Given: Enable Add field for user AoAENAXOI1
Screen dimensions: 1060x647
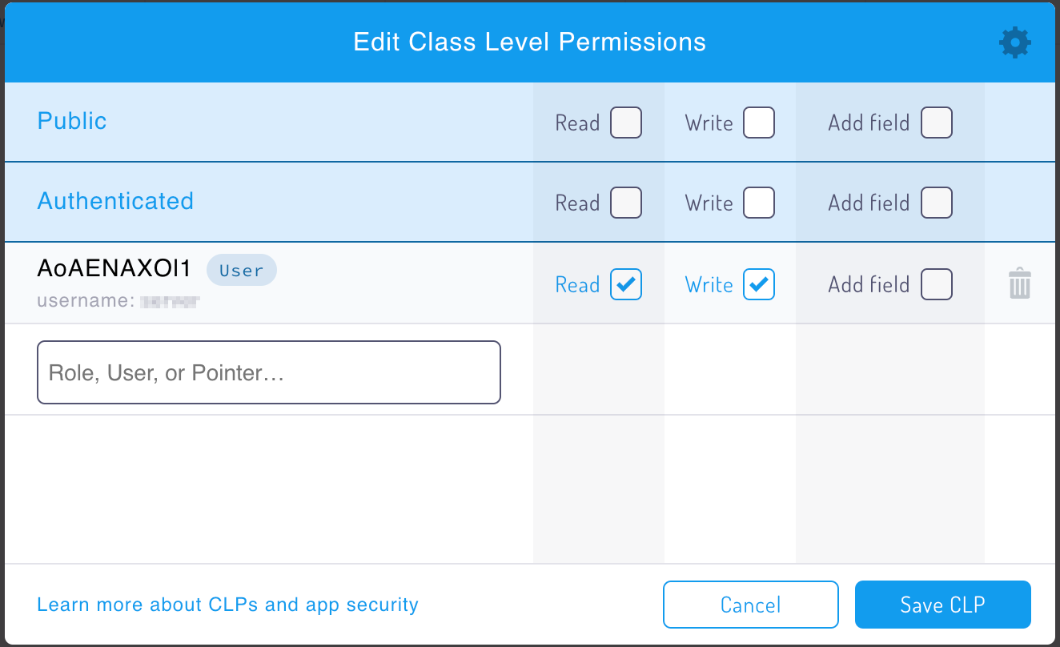Looking at the screenshot, I should (x=937, y=284).
